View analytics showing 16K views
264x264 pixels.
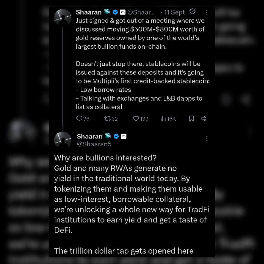point(168,119)
